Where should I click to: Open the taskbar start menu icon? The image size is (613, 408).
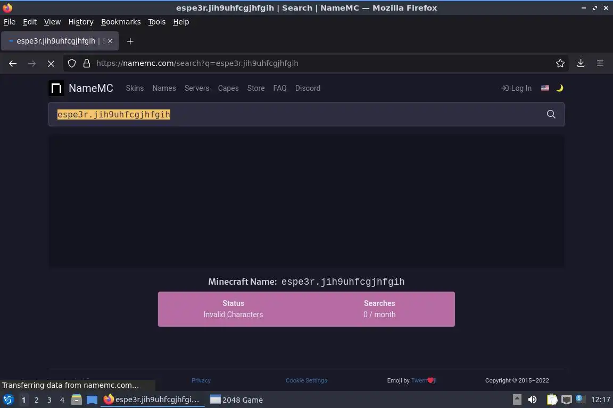(9, 399)
